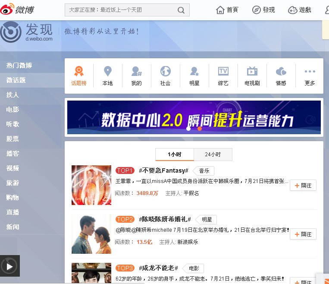Open the #陈晓陈妍希婚礼# topic link
329x284 pixels.
click(x=165, y=219)
